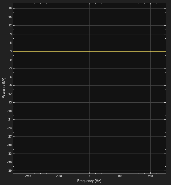
Task: Click the y-axis tick label '-36'
Action: point(10,162)
